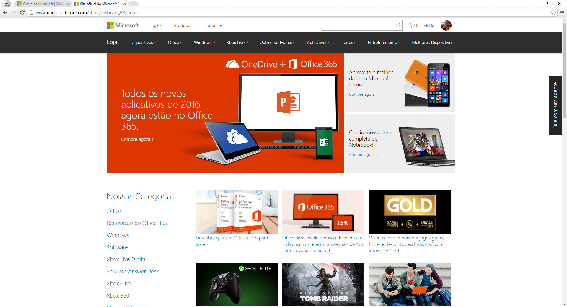Screen dimensions: 567x307
Task: Open Serviços Answer Desk category
Action: pos(133,272)
